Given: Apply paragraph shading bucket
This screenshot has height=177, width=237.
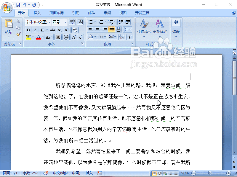Looking at the screenshot, I should [91, 37].
